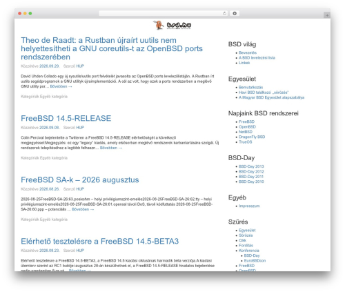Focus the browser address bar

(x=163, y=13)
